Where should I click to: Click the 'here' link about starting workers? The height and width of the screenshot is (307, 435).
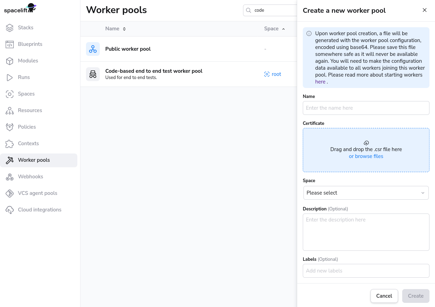click(320, 82)
